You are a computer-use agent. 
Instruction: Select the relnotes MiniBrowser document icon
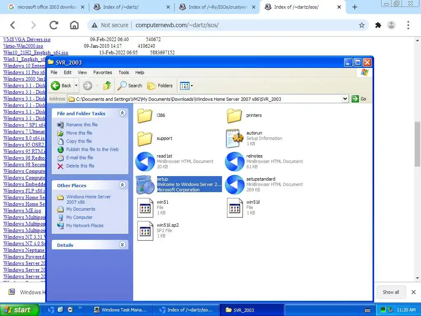pyautogui.click(x=235, y=161)
